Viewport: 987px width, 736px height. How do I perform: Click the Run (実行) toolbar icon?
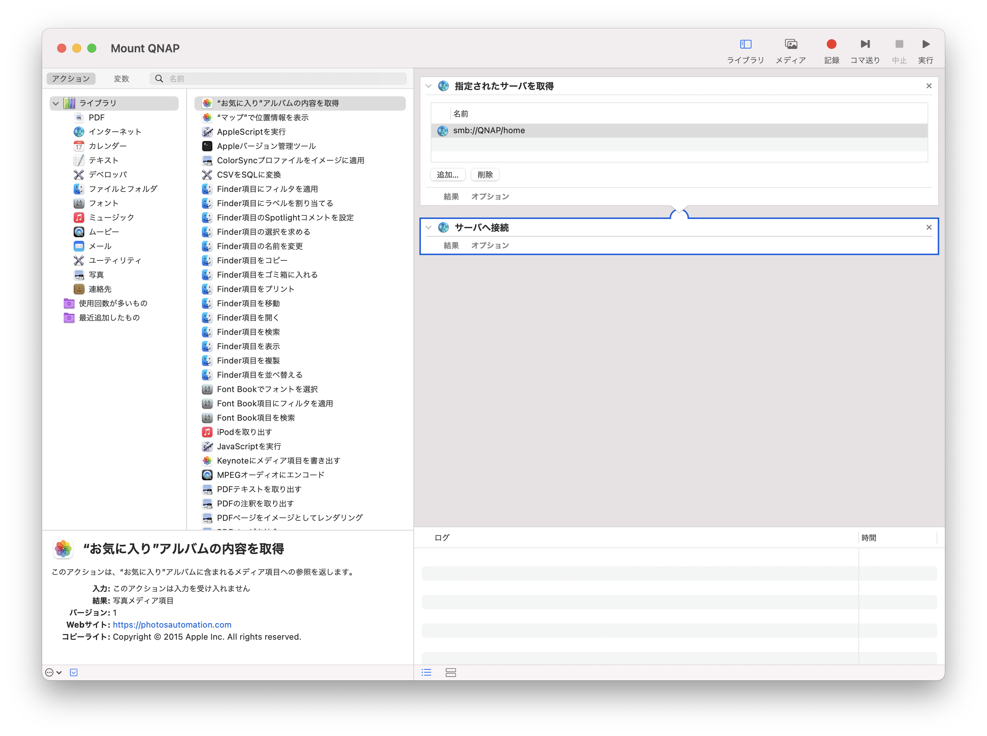coord(926,44)
